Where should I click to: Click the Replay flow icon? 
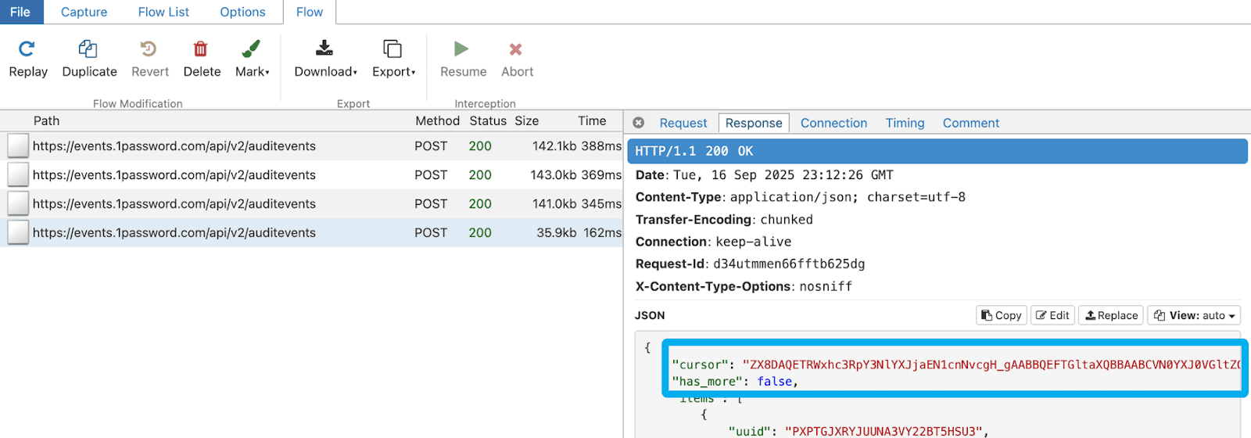27,50
